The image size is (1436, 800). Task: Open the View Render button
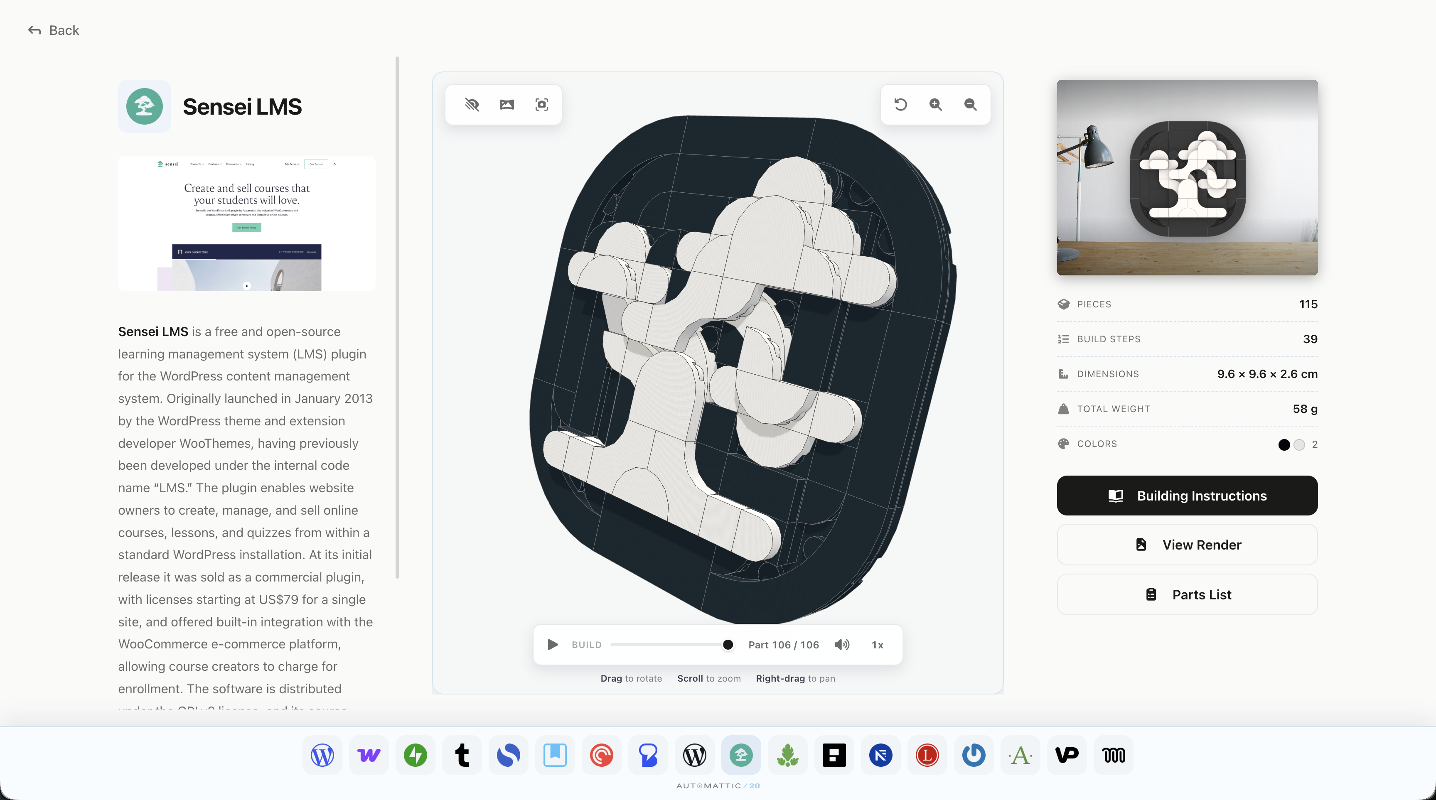(x=1188, y=544)
